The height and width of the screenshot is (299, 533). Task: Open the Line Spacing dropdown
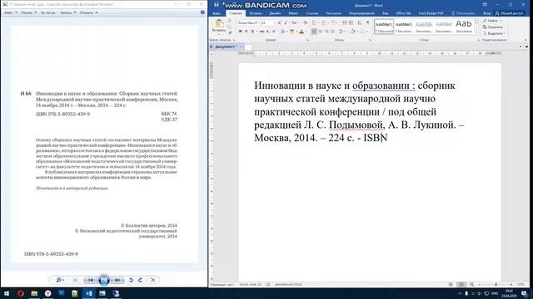click(x=342, y=32)
